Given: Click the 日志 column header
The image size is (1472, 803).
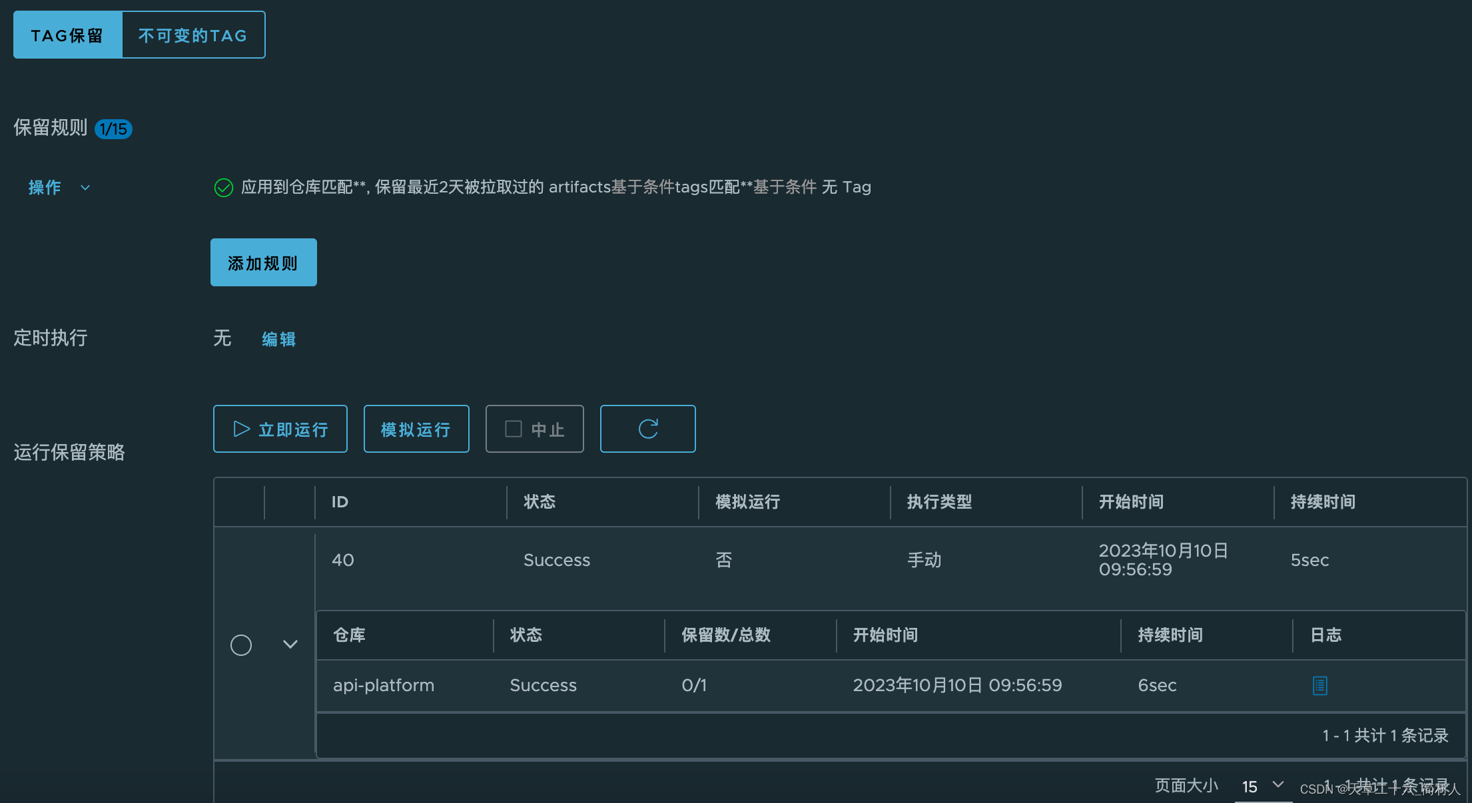Looking at the screenshot, I should click(x=1325, y=635).
